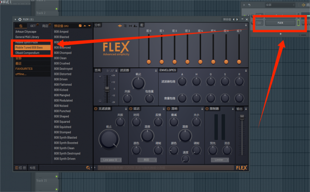
Task: Toggle the master filter section lock
Action: [126, 109]
